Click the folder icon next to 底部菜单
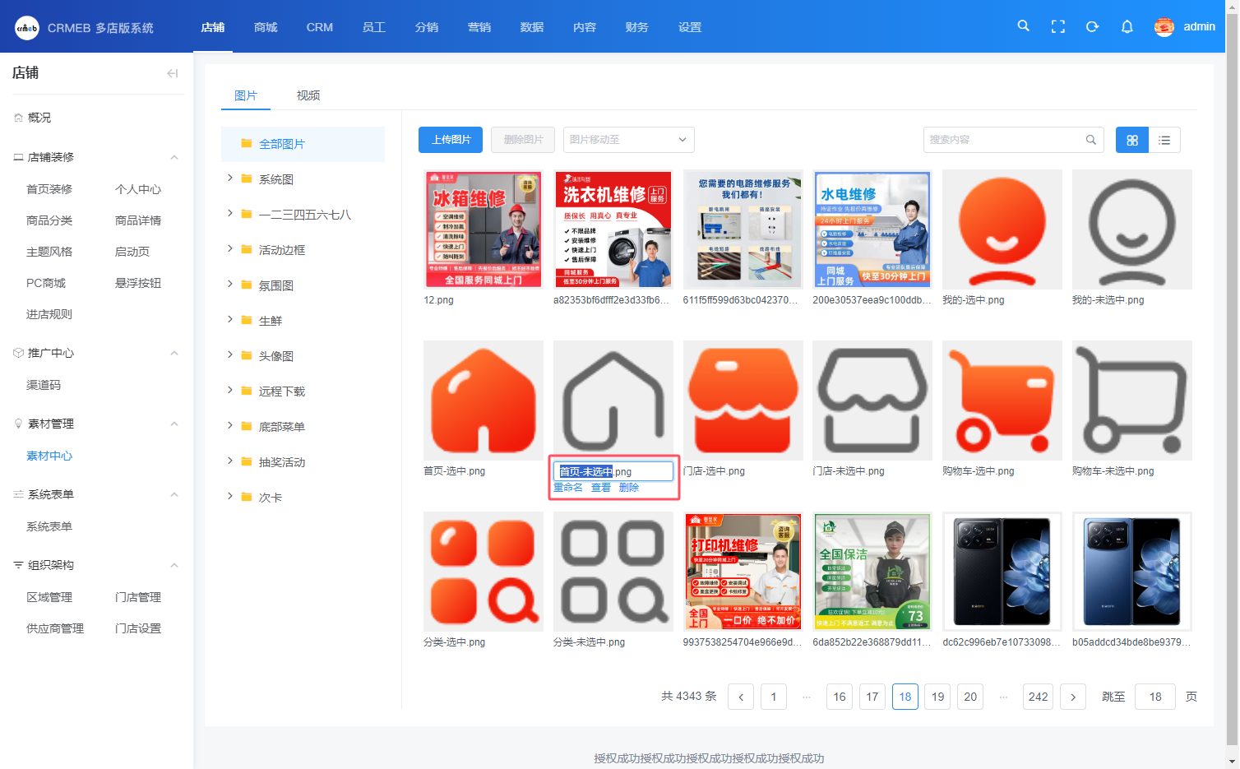 click(246, 426)
